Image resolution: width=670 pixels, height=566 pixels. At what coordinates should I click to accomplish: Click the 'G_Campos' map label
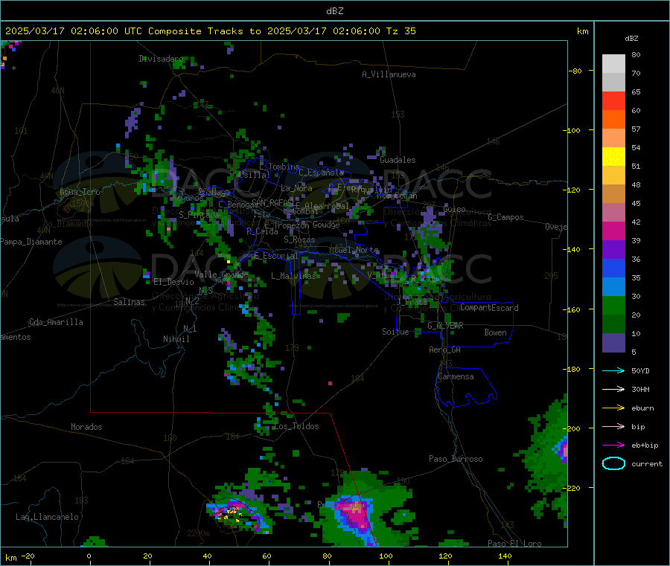pos(506,217)
